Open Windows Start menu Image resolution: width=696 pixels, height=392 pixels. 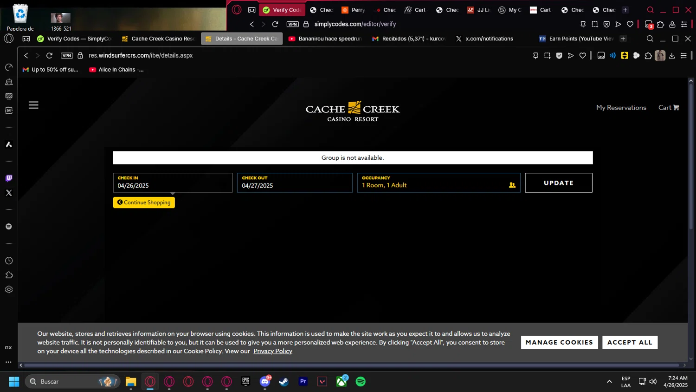point(14,382)
